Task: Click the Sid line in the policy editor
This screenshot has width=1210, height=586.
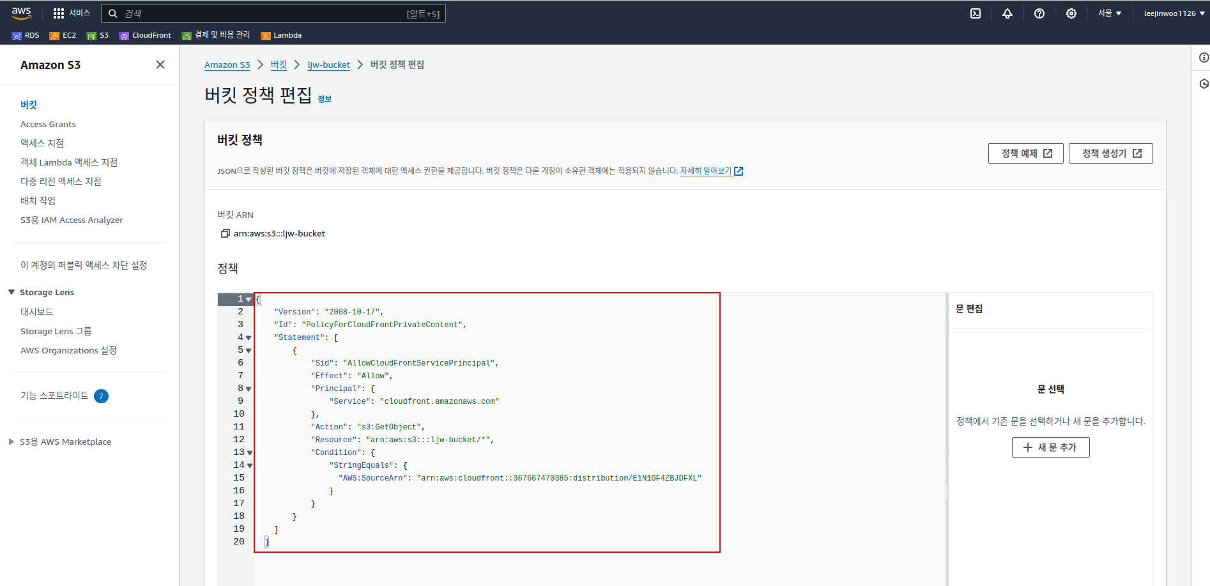Action: tap(404, 363)
